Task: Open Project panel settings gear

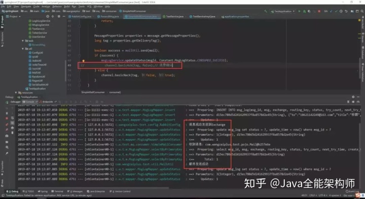Action: pyautogui.click(x=59, y=17)
